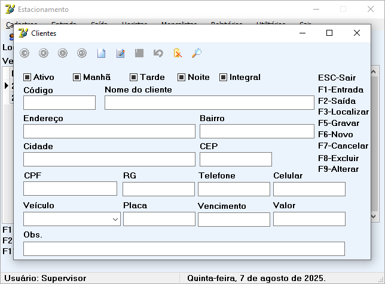385x284 pixels.
Task: Open the Veículo dropdown list
Action: tap(115, 219)
